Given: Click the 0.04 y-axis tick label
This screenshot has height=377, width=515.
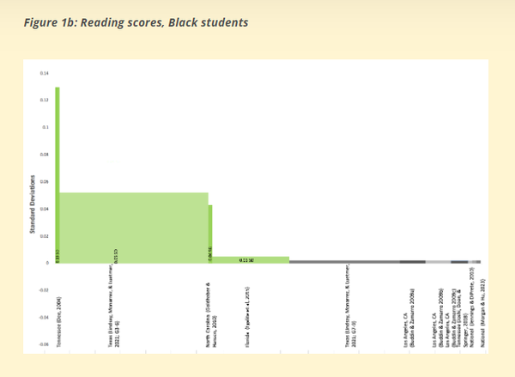Looking at the screenshot, I should coord(45,209).
